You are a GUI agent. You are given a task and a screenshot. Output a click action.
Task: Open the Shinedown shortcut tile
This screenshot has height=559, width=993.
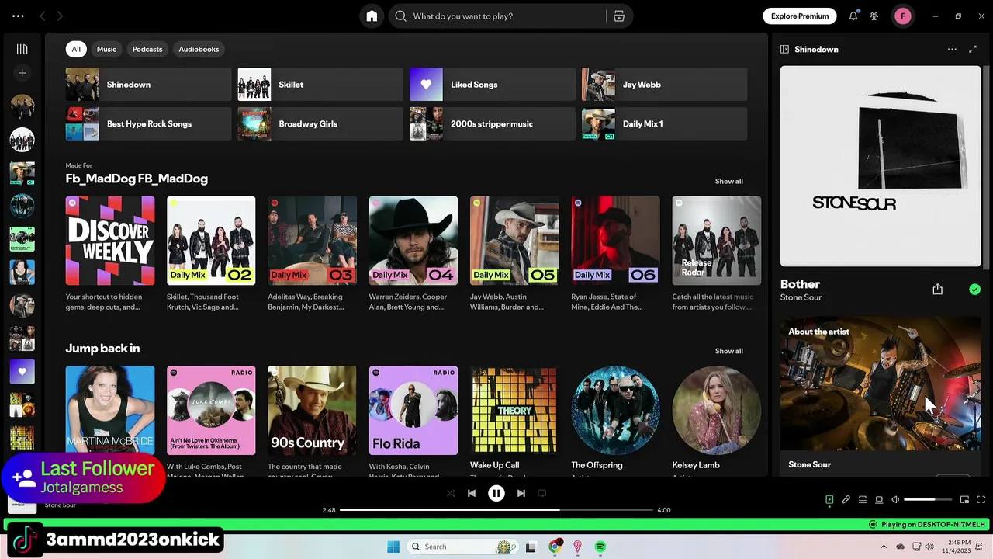[x=148, y=85]
